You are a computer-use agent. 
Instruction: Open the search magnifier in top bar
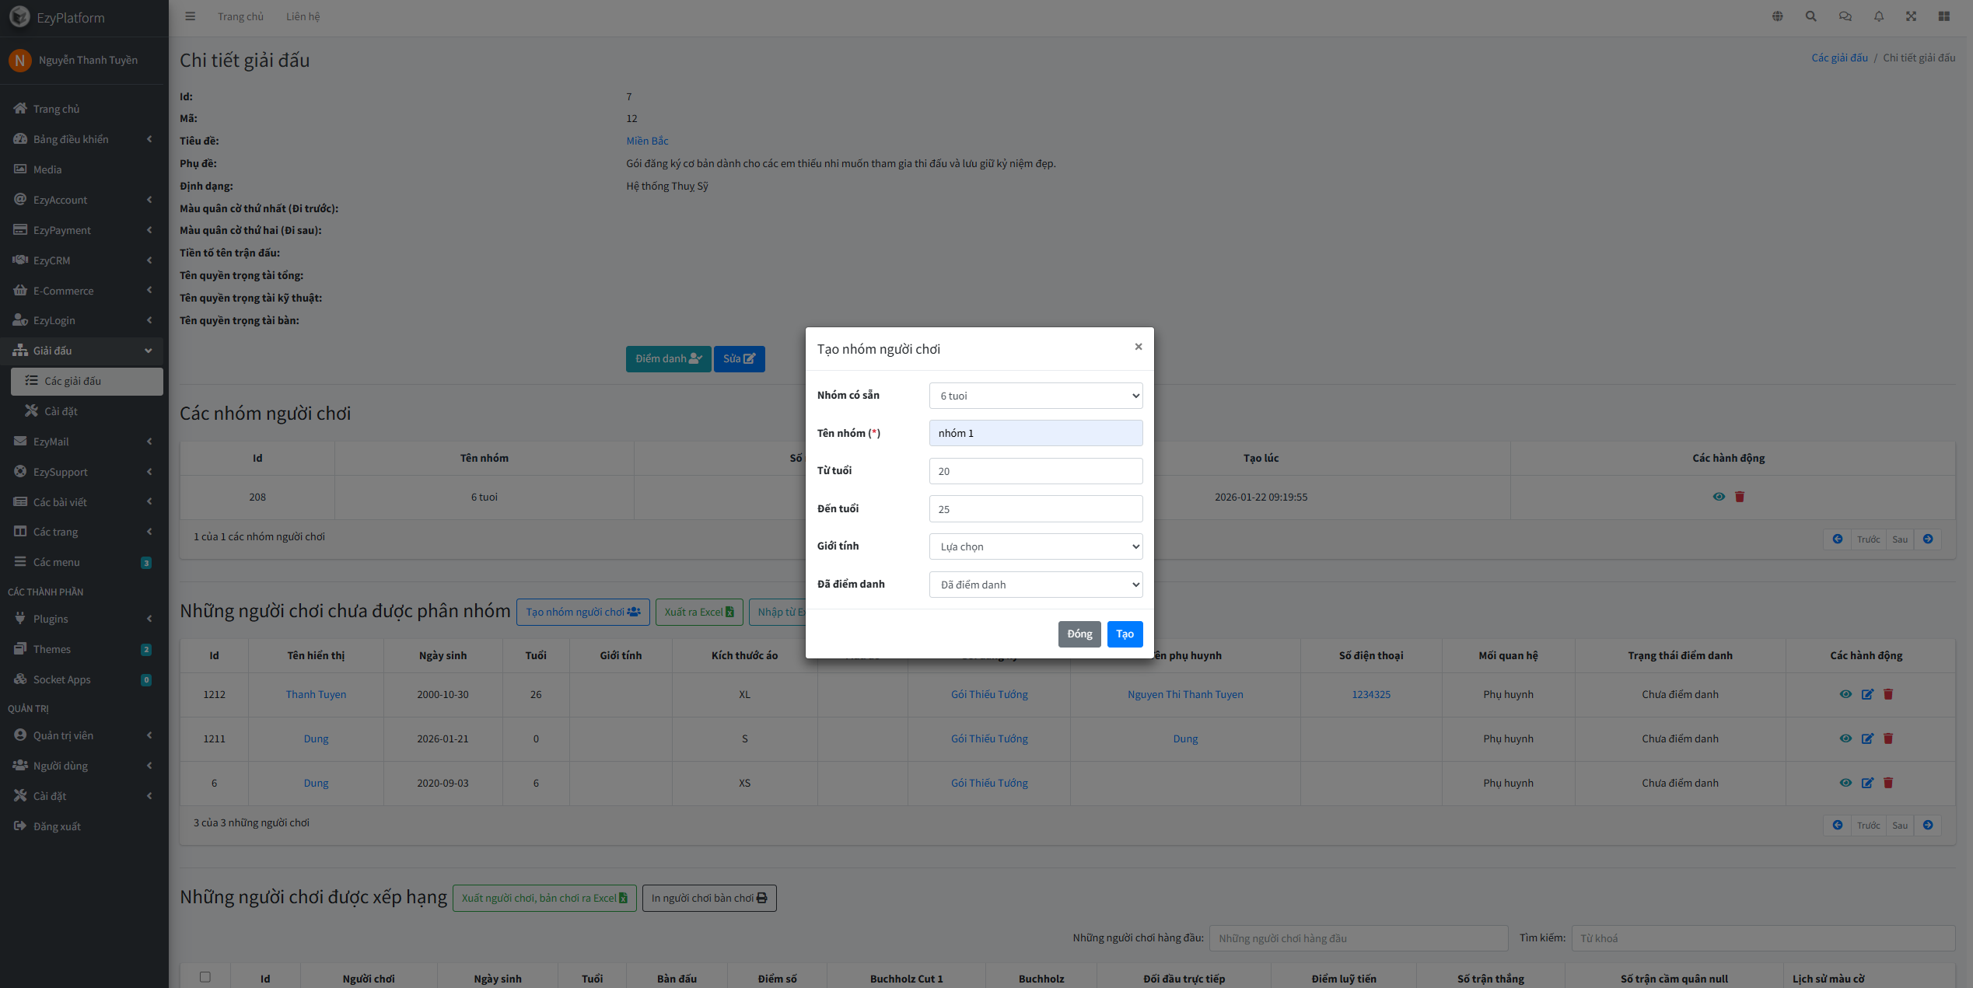click(1811, 16)
